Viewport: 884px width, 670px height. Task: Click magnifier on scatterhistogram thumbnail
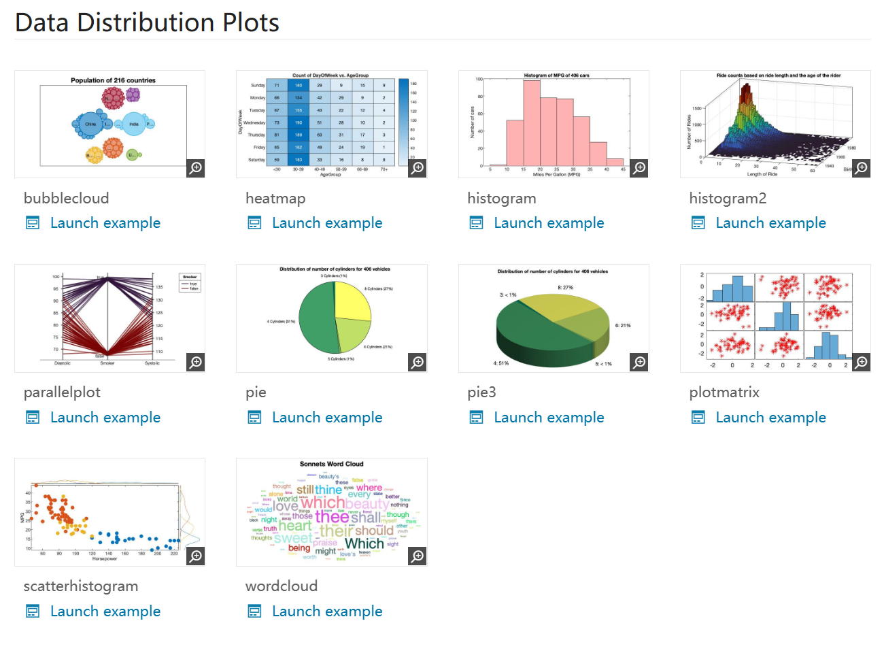click(196, 556)
